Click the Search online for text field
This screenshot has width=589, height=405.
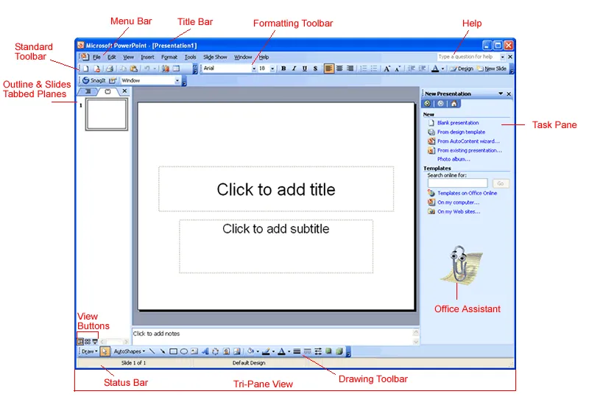[457, 183]
